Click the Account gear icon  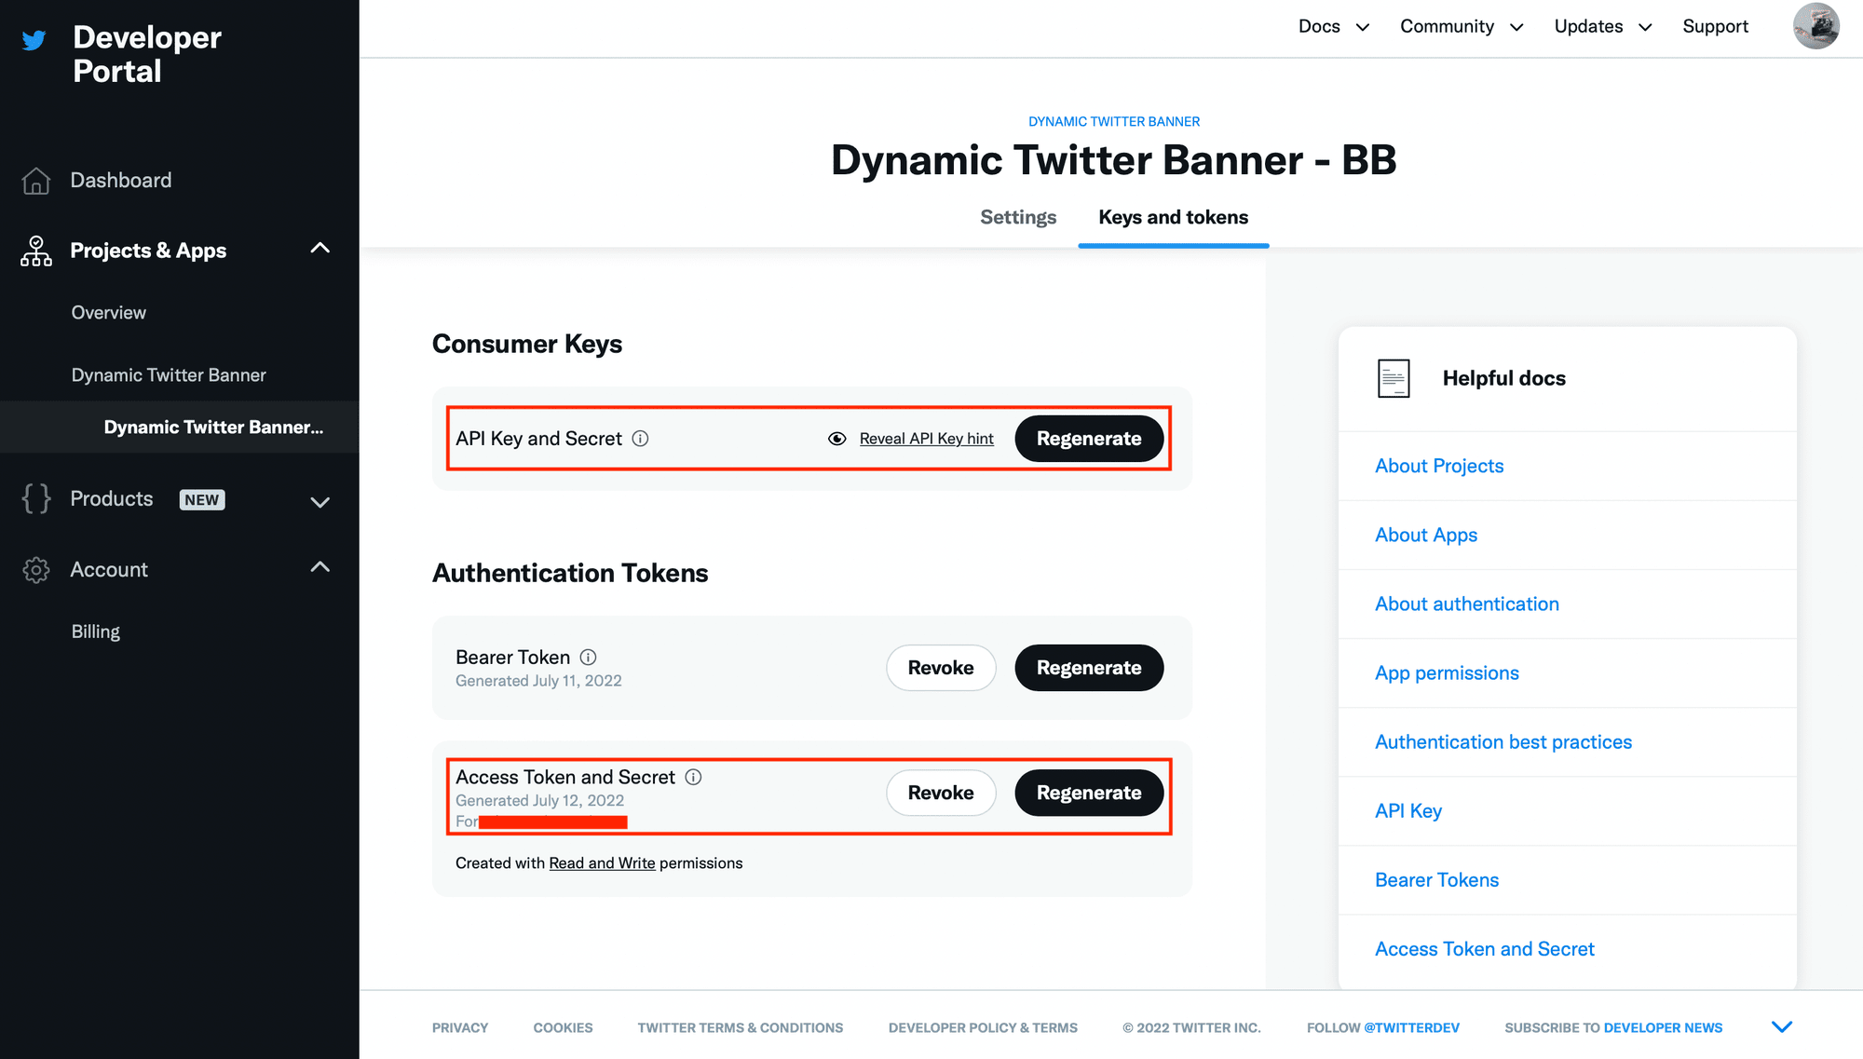click(36, 570)
